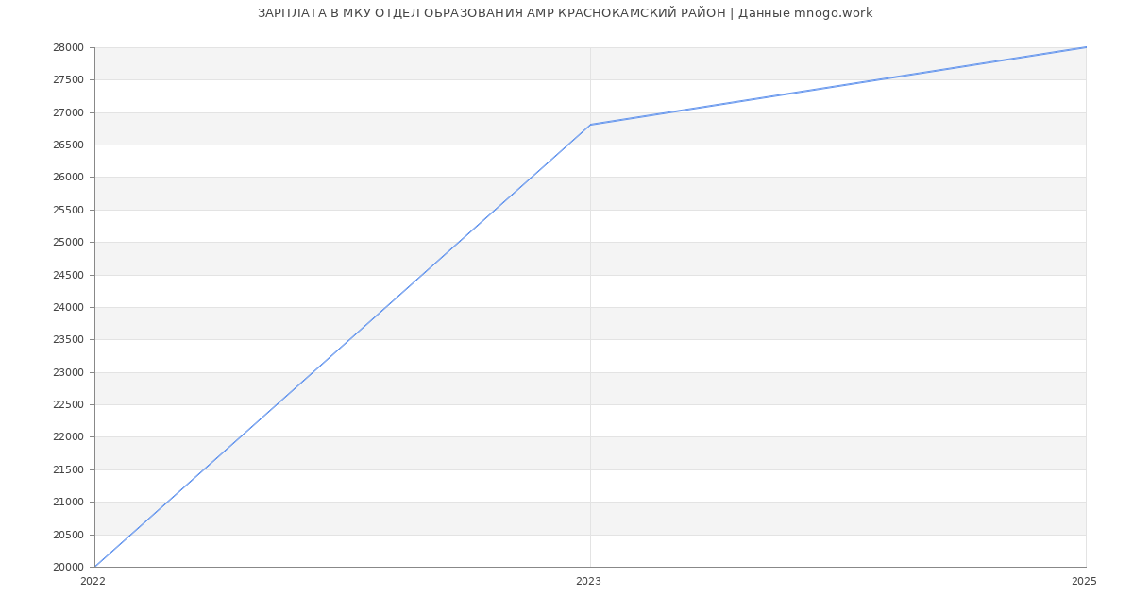Click the 25500 y-axis label
This screenshot has height=614, width=1133.
[x=68, y=211]
